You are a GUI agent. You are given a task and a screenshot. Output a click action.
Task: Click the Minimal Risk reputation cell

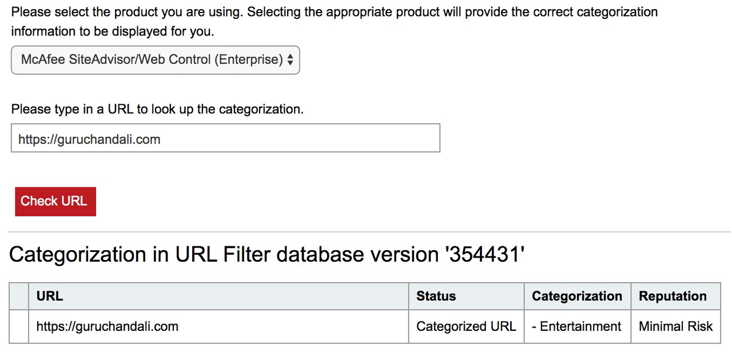pos(675,326)
